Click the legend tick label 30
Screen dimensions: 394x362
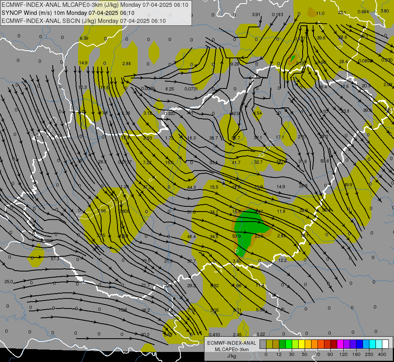tap(291, 354)
